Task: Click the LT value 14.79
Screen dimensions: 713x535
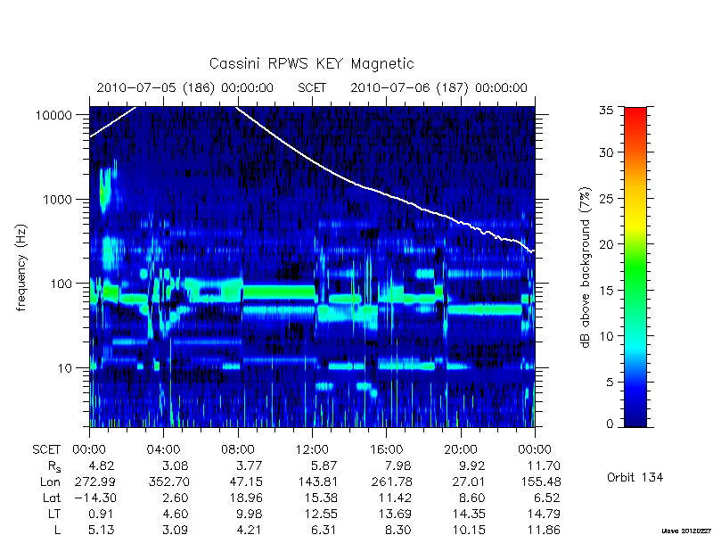Action: [544, 514]
